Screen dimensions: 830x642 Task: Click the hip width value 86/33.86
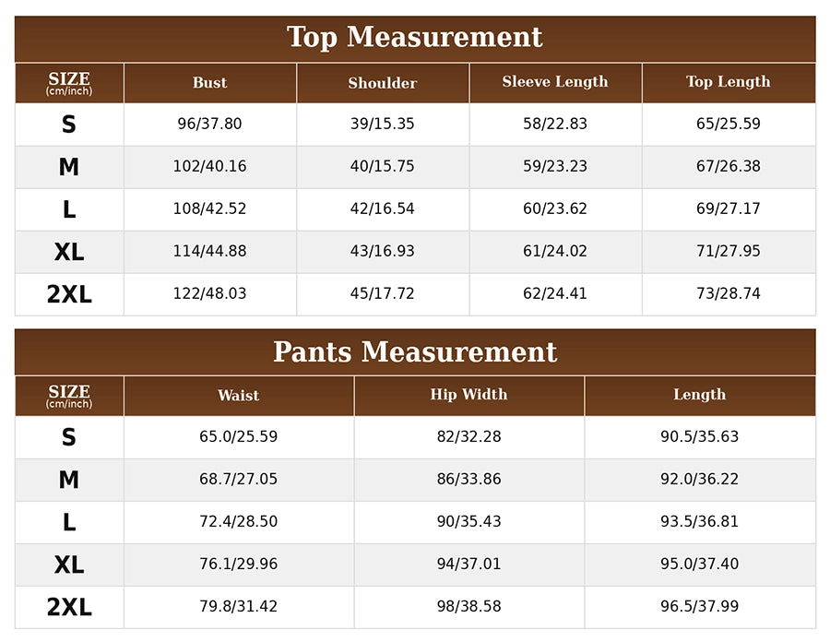click(469, 479)
